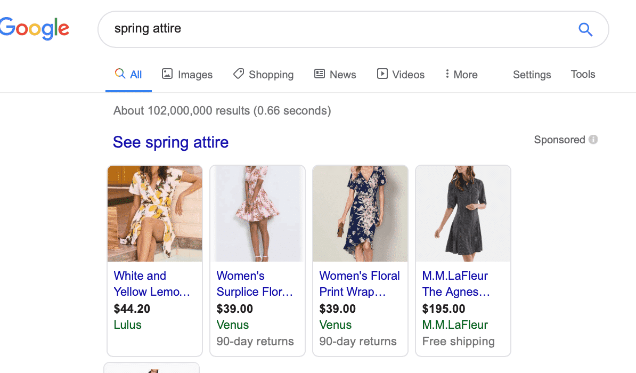Select the All results tab
636x373 pixels.
click(x=128, y=74)
